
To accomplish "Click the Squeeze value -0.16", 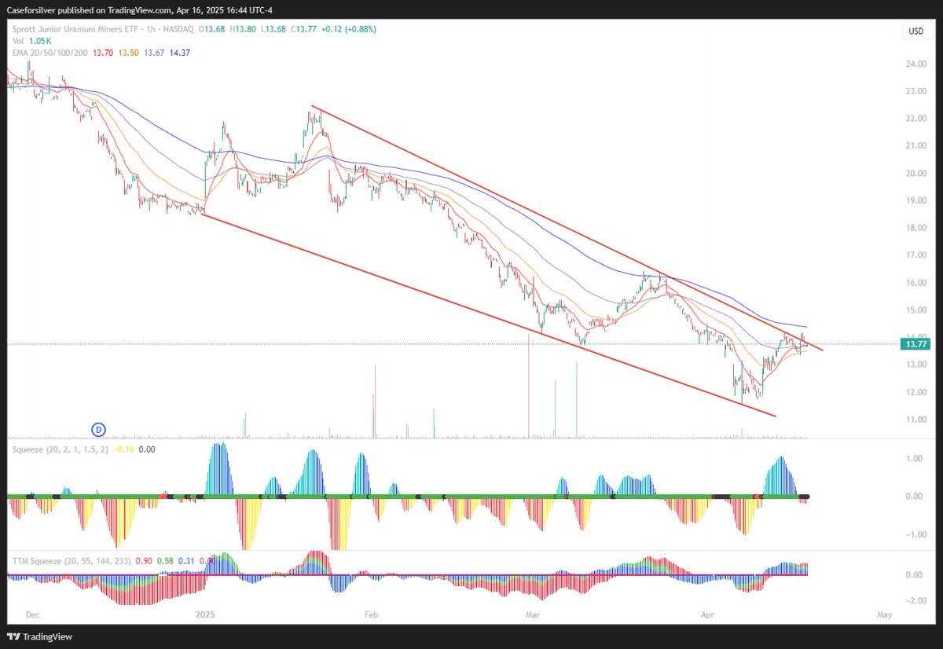I will [123, 449].
